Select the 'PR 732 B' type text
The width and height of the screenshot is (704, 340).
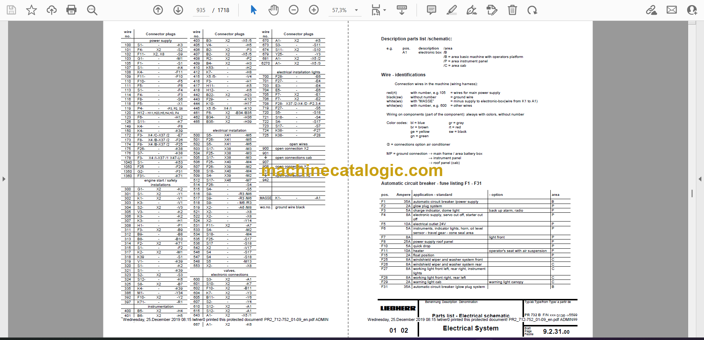click(x=532, y=315)
